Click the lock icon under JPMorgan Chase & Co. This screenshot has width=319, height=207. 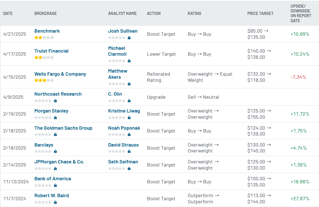(55, 168)
